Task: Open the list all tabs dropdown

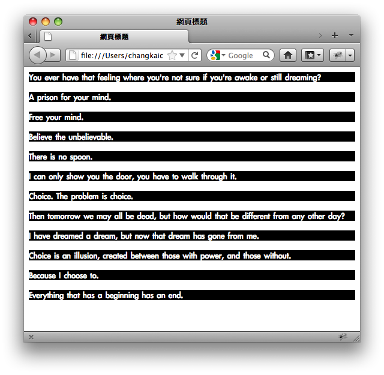Action: coord(351,35)
